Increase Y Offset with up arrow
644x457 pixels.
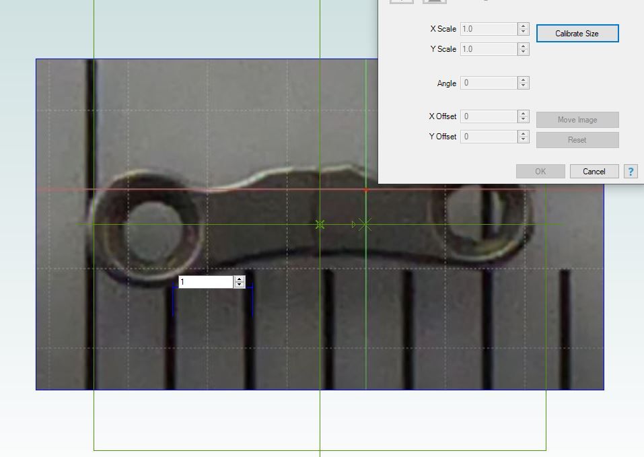click(x=523, y=133)
